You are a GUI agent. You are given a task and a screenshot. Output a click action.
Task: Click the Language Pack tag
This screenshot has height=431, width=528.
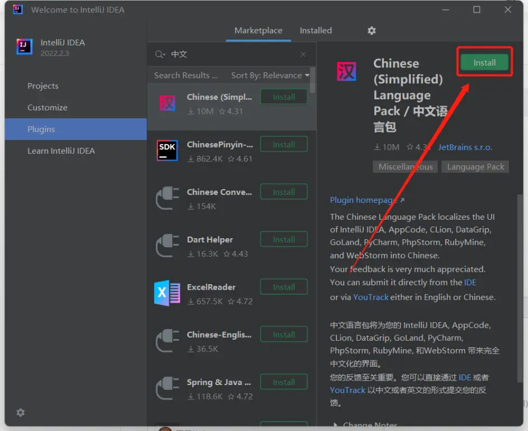point(475,166)
